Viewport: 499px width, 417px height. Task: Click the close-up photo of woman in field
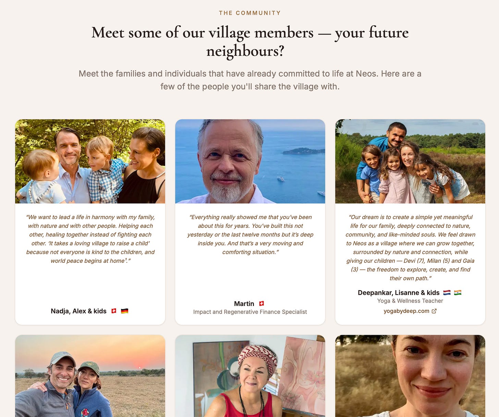(x=410, y=376)
